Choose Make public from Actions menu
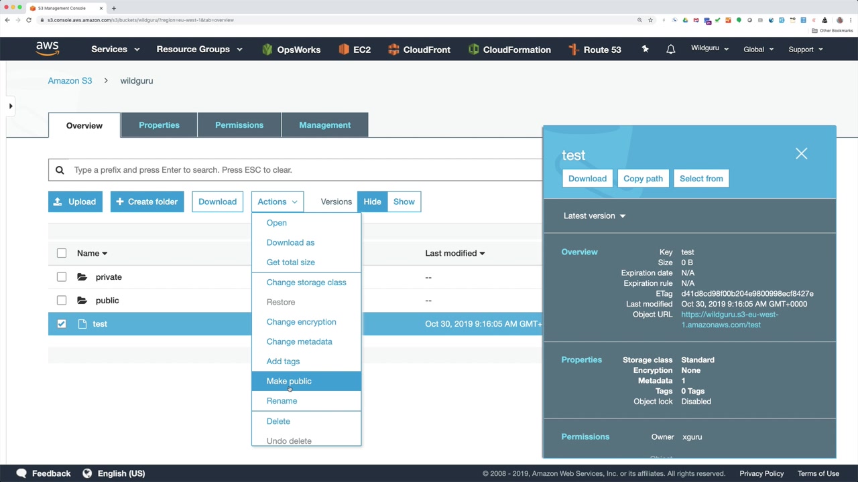 tap(306, 381)
